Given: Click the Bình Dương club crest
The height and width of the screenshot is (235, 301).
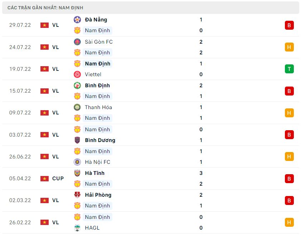Looking at the screenshot, I should click(77, 140).
